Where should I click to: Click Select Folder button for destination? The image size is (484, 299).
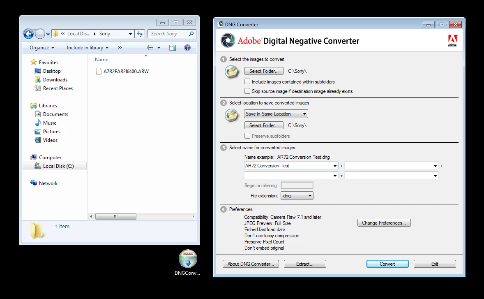pyautogui.click(x=264, y=125)
